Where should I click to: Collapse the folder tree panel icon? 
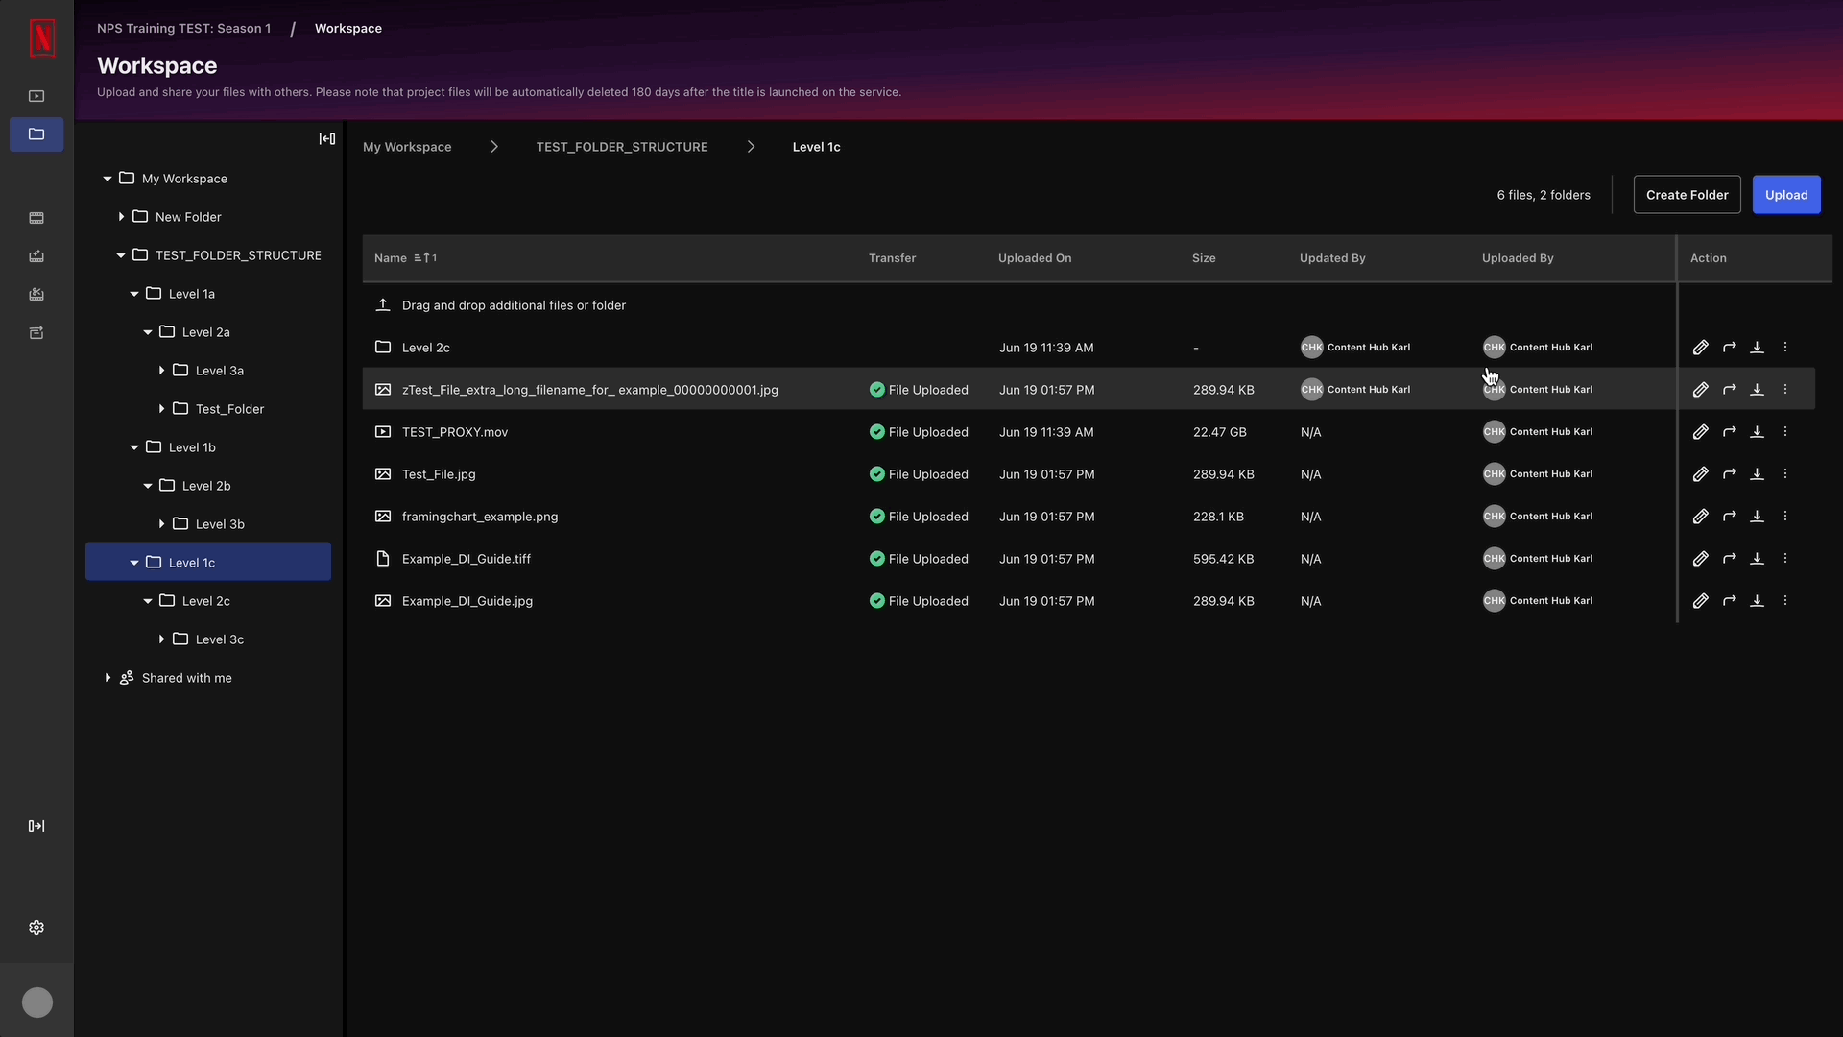pos(327,139)
